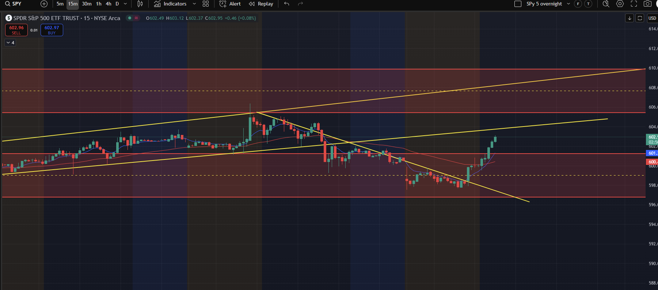Screen dimensions: 658x290
Task: Click the F circle button in the toolbar
Action: coord(578,4)
